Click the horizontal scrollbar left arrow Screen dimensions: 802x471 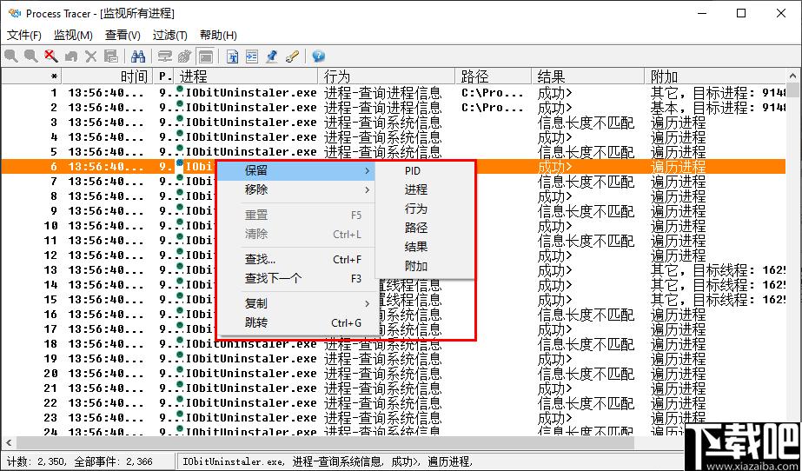coord(8,442)
